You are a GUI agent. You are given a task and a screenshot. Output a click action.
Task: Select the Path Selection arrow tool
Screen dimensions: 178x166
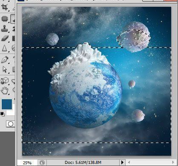5,69
